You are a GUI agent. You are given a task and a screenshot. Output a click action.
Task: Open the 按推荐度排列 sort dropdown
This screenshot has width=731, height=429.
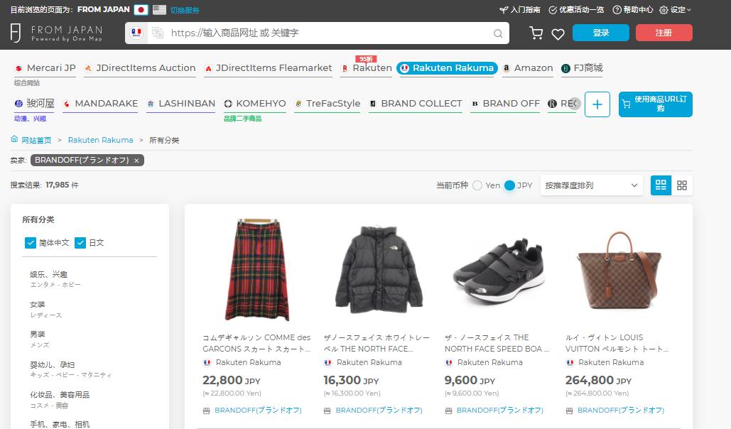point(591,185)
